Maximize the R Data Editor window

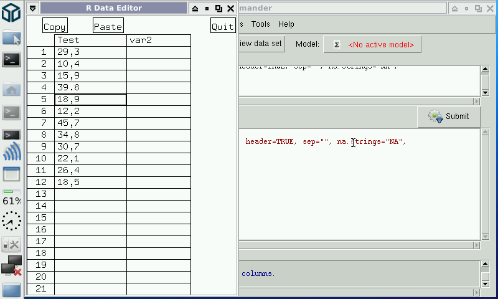click(x=218, y=9)
